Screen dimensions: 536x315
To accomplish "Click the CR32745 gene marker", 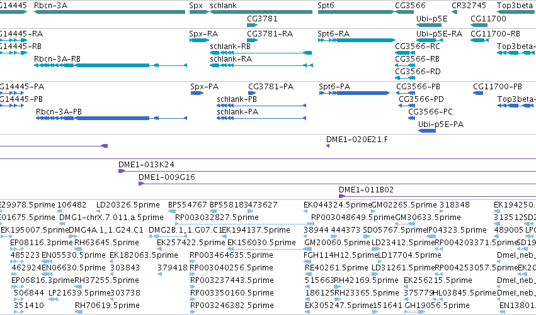I will tap(454, 12).
